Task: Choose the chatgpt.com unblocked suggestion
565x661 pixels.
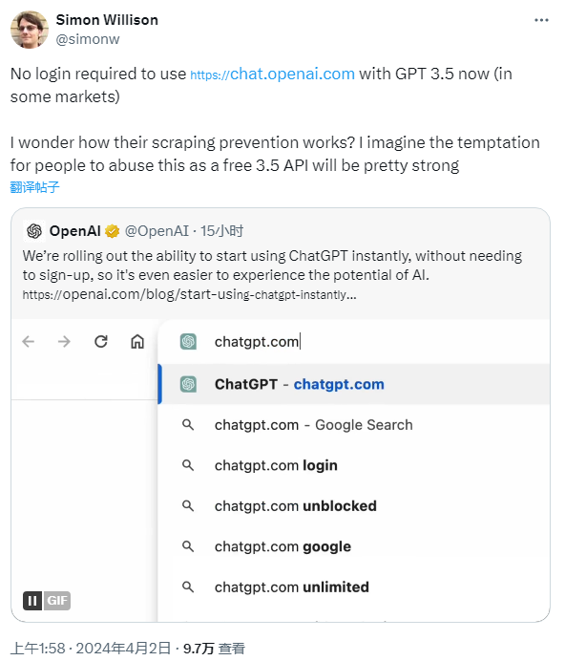Action: pyautogui.click(x=354, y=505)
